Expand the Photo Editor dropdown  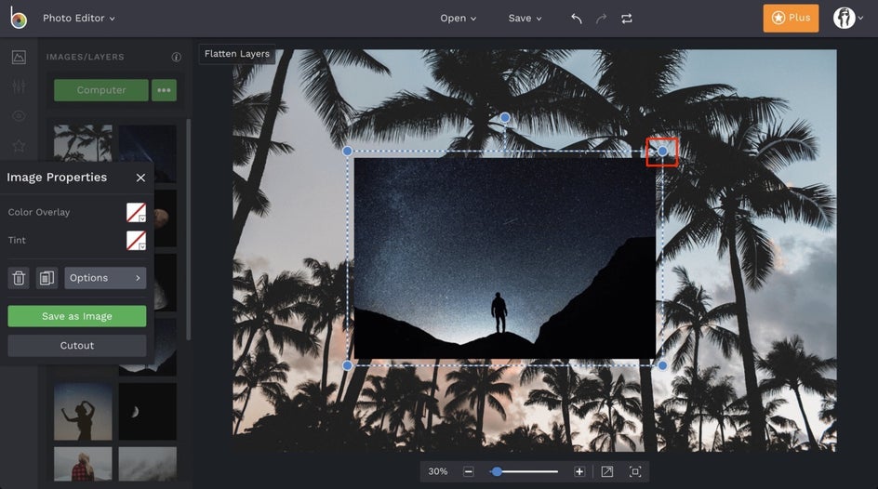pos(79,19)
